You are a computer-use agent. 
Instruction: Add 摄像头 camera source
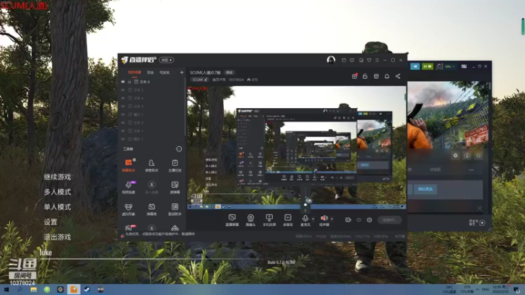(x=251, y=220)
